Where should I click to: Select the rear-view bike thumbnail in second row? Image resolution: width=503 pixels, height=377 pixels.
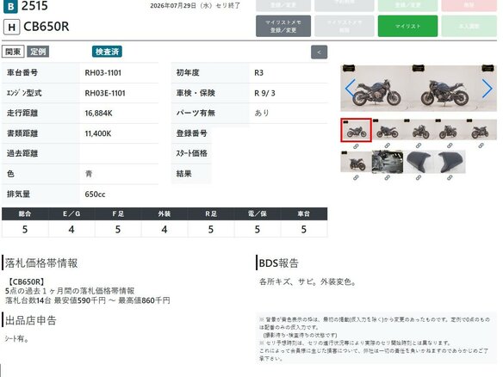tap(356, 162)
